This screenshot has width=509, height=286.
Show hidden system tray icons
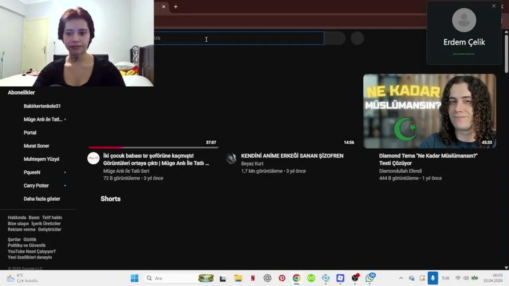(401, 278)
